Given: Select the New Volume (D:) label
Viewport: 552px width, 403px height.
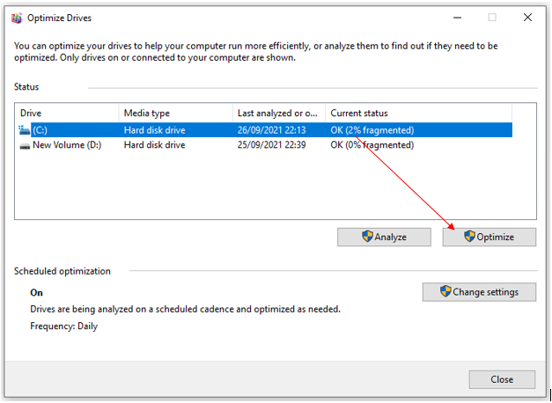Looking at the screenshot, I should [x=67, y=145].
